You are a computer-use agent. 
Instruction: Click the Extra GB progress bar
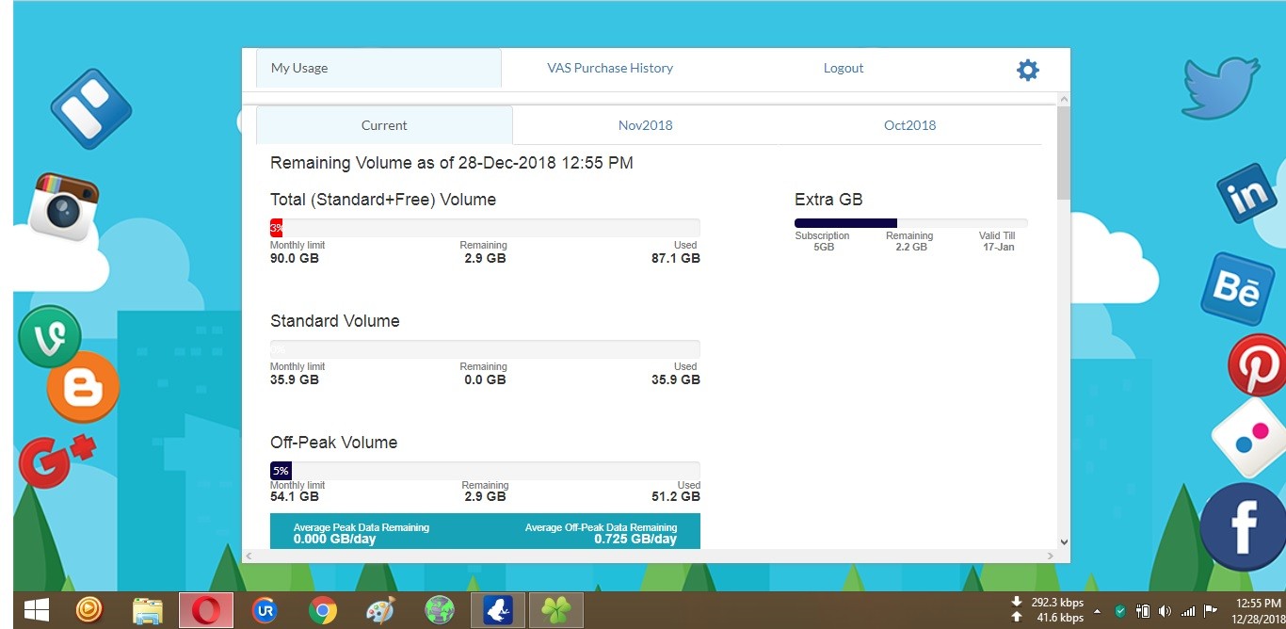[x=911, y=223]
